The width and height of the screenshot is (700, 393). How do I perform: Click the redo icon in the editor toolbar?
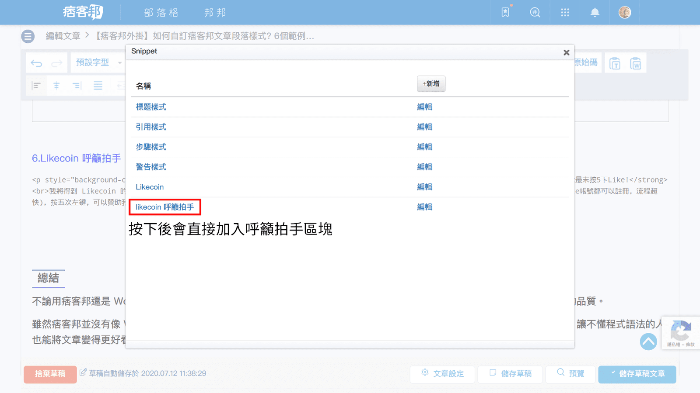click(x=56, y=62)
